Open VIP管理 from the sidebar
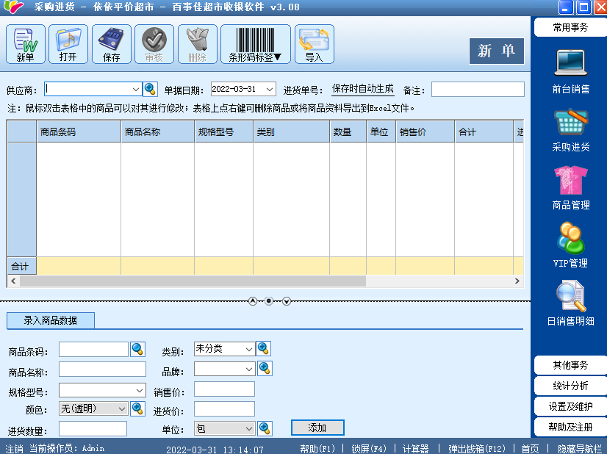This screenshot has height=454, width=607. [x=571, y=245]
